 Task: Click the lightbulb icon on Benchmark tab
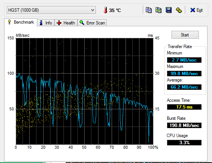pos(9,22)
